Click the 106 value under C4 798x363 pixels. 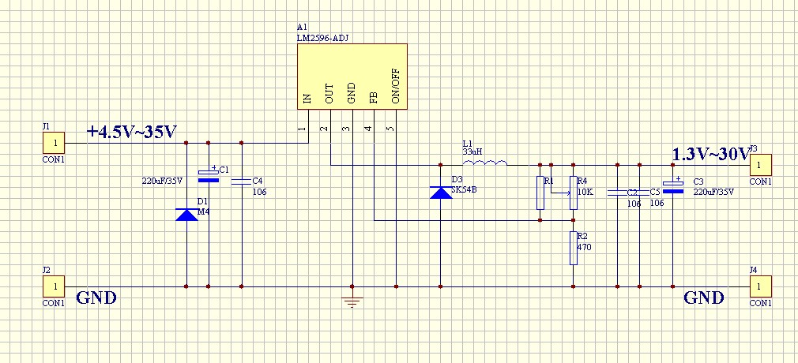tap(260, 192)
